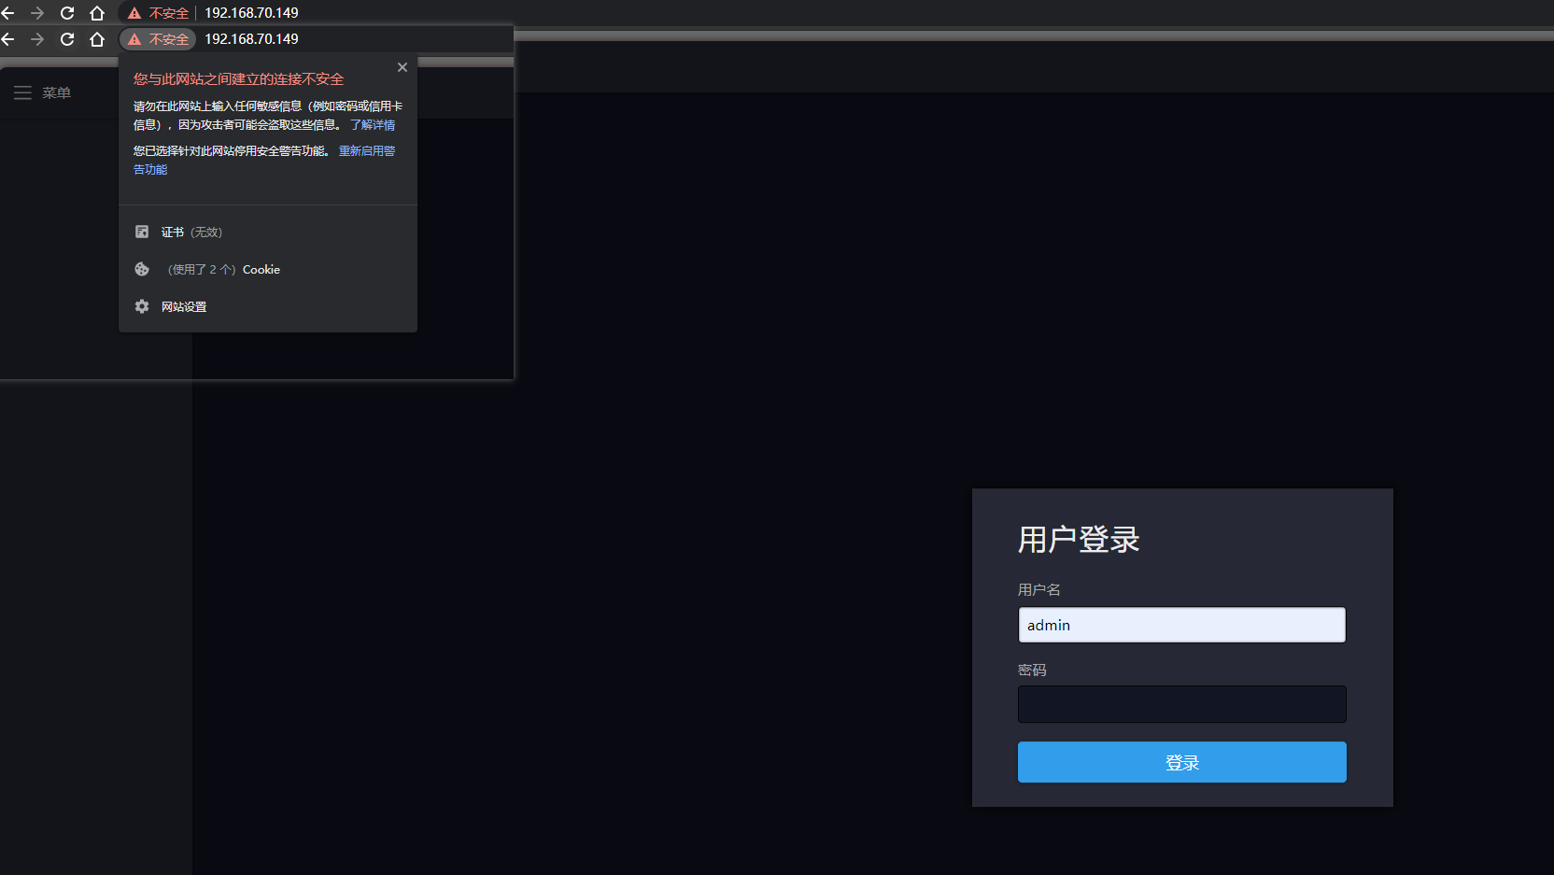The width and height of the screenshot is (1554, 875).
Task: Click the 192.168.70.149 address in the topmost bar
Action: pyautogui.click(x=251, y=13)
